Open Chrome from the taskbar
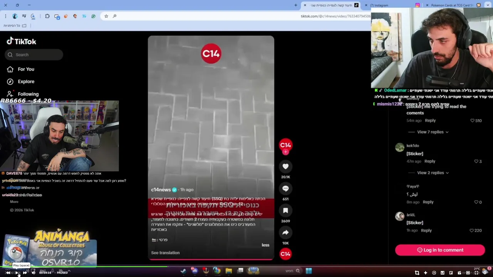493x277 pixels. [217, 271]
